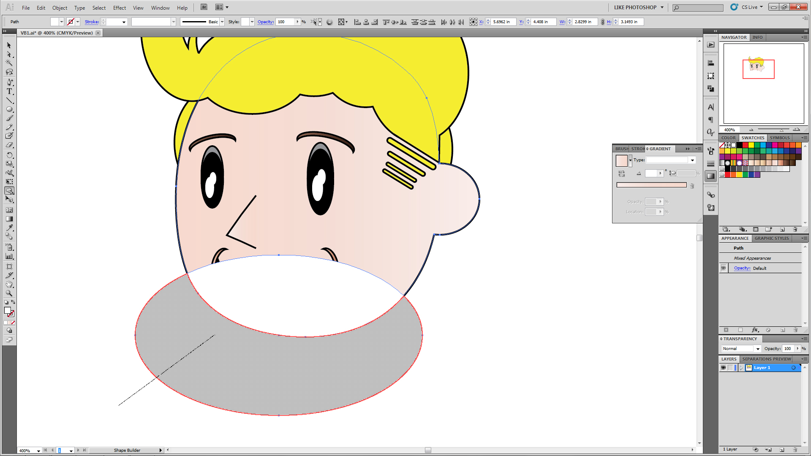Select the Ellipse tool
811x456 pixels.
tap(9, 109)
